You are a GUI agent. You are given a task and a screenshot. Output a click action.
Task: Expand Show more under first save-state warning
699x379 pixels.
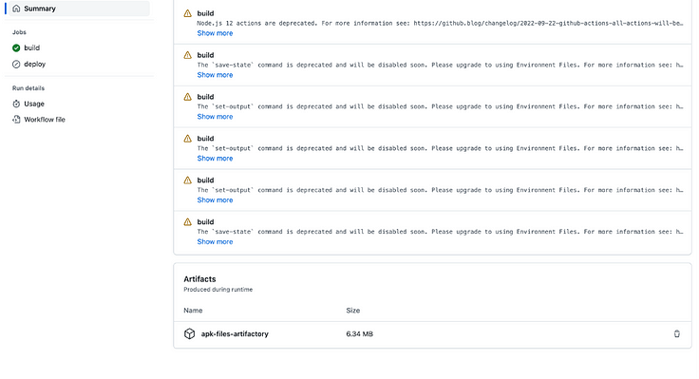(x=215, y=75)
